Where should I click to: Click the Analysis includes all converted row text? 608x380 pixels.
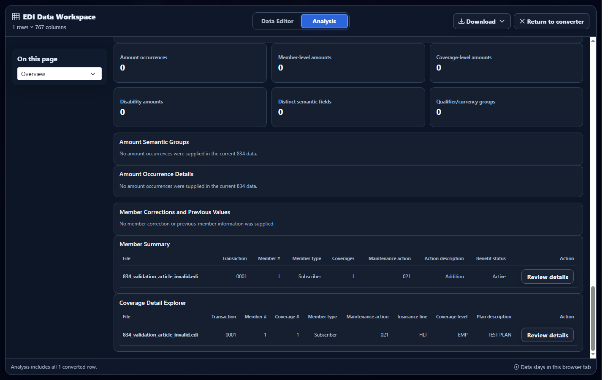click(54, 367)
